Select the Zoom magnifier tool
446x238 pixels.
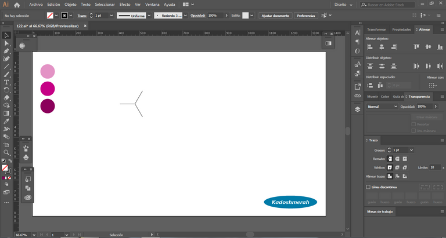[6, 152]
